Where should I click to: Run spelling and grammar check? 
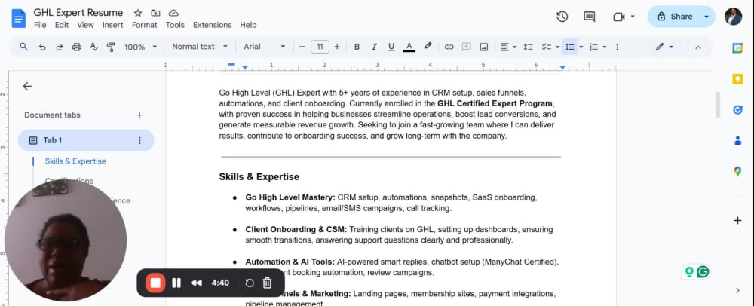(93, 47)
